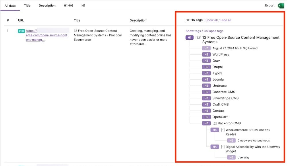Collapse tags via Collapse tags link
This screenshot has height=166, width=287.
[x=214, y=31]
